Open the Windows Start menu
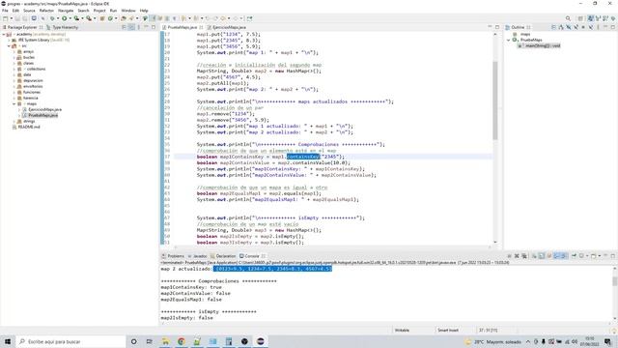Screen dimensions: 618x348 point(8,341)
